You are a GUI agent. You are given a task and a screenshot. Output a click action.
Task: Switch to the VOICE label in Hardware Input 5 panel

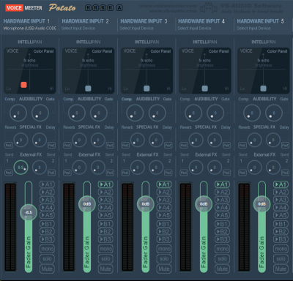tap(246, 51)
